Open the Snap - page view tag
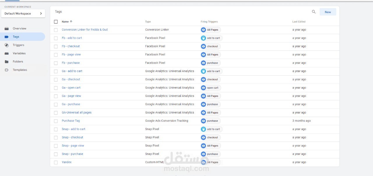The width and height of the screenshot is (373, 176). 73,146
